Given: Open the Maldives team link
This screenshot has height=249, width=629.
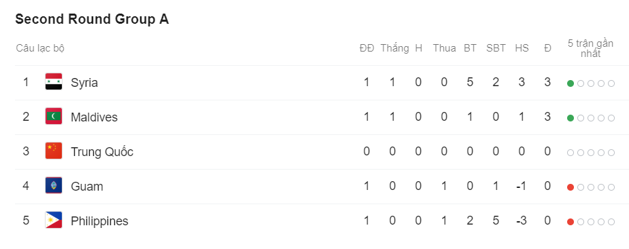Looking at the screenshot, I should pyautogui.click(x=95, y=117).
